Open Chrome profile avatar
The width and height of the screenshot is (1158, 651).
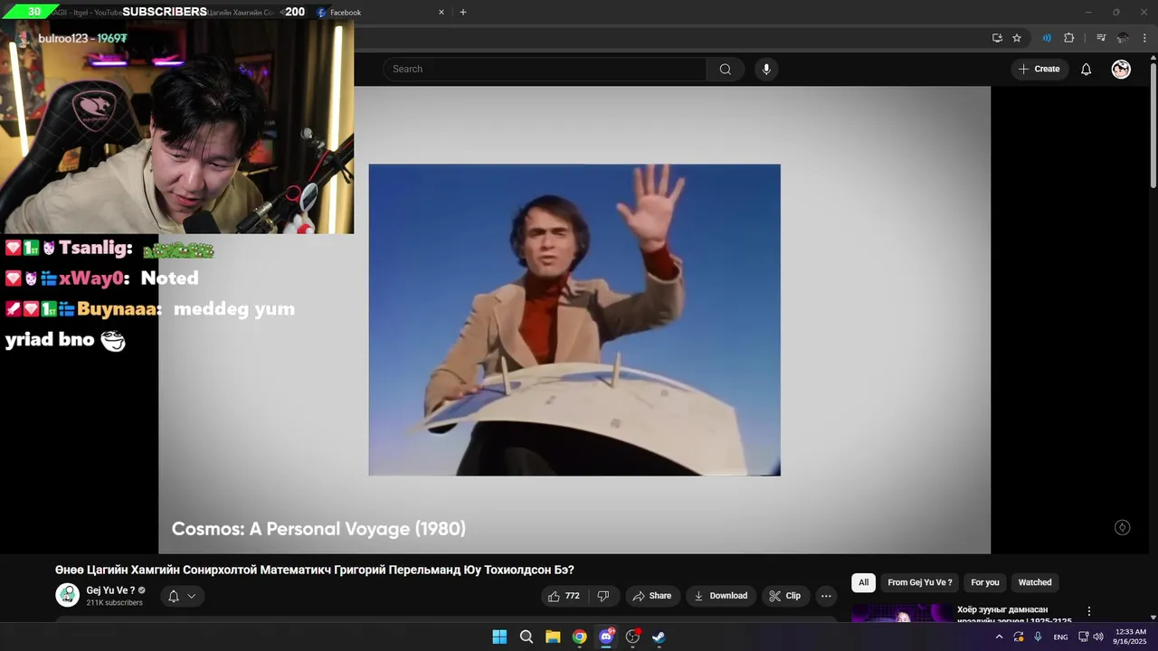click(1123, 38)
